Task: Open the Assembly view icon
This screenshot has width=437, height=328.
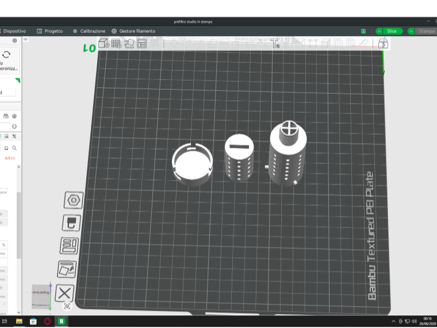Action: [x=383, y=44]
